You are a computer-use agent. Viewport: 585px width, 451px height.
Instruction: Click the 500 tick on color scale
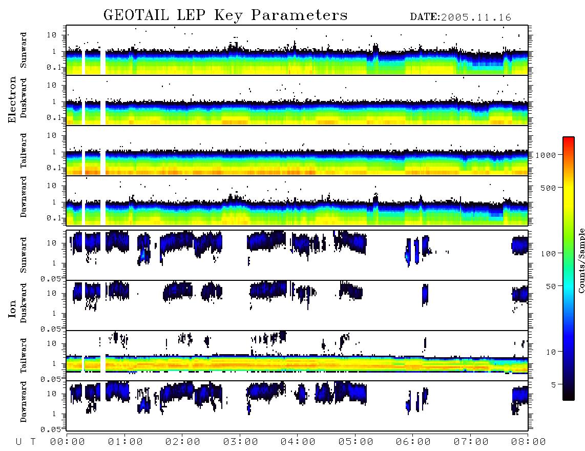pos(548,188)
